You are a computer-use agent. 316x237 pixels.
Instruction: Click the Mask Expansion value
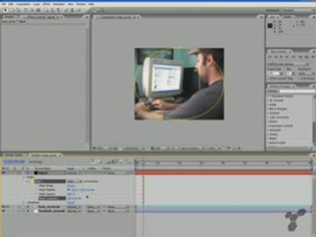click(74, 198)
